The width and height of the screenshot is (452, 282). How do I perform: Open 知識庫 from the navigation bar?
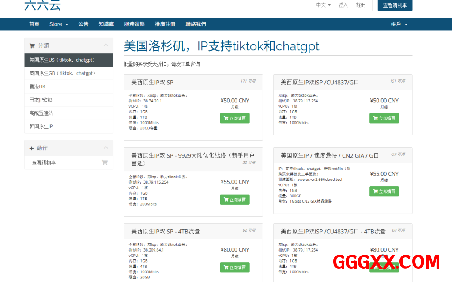[106, 24]
